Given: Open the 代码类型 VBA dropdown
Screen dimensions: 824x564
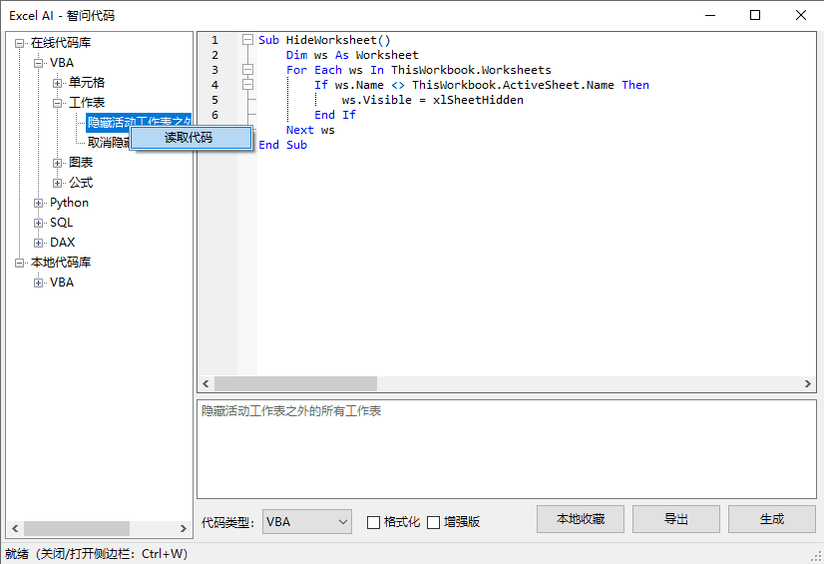Looking at the screenshot, I should (307, 522).
